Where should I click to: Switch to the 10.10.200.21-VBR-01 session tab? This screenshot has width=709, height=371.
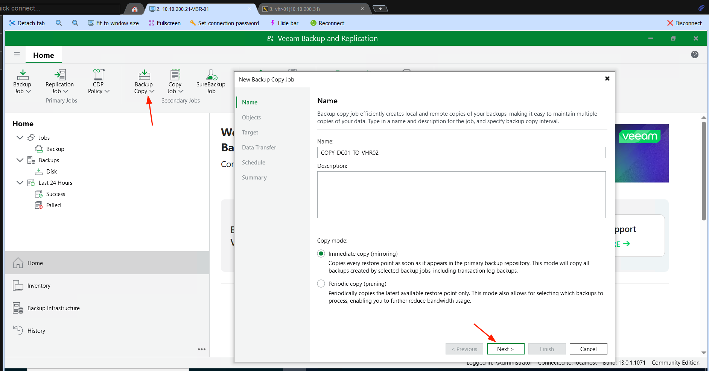tap(200, 9)
